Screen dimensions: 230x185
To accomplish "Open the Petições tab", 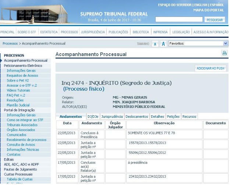I will point(173,116).
